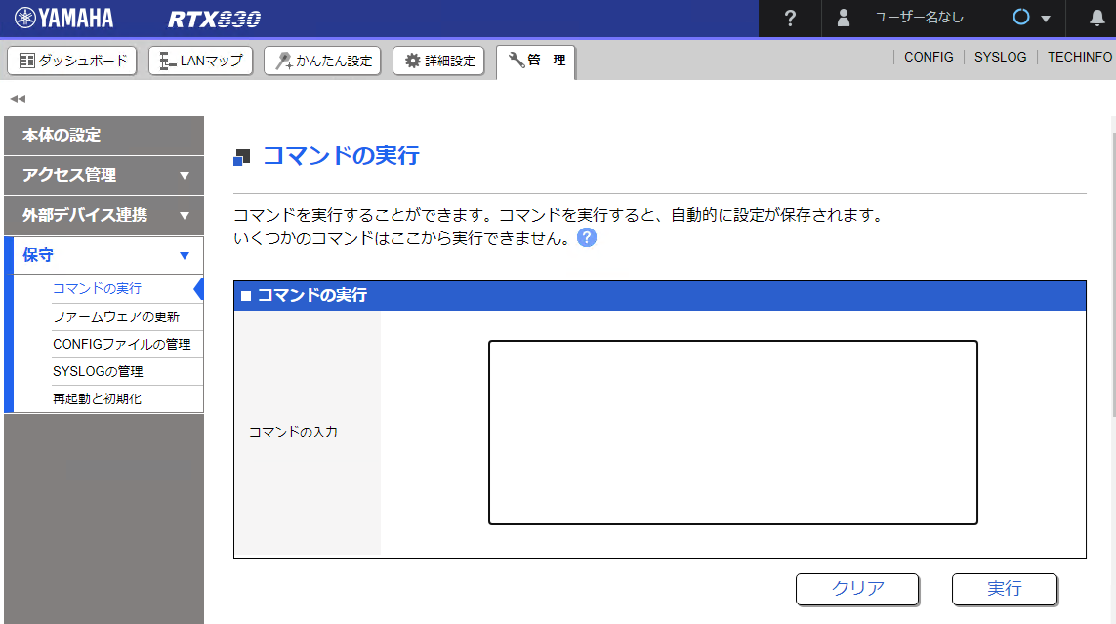Click the blue circle status icon

[1021, 17]
